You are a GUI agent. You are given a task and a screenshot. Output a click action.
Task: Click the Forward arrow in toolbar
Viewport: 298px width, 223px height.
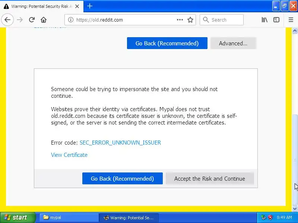pos(20,20)
